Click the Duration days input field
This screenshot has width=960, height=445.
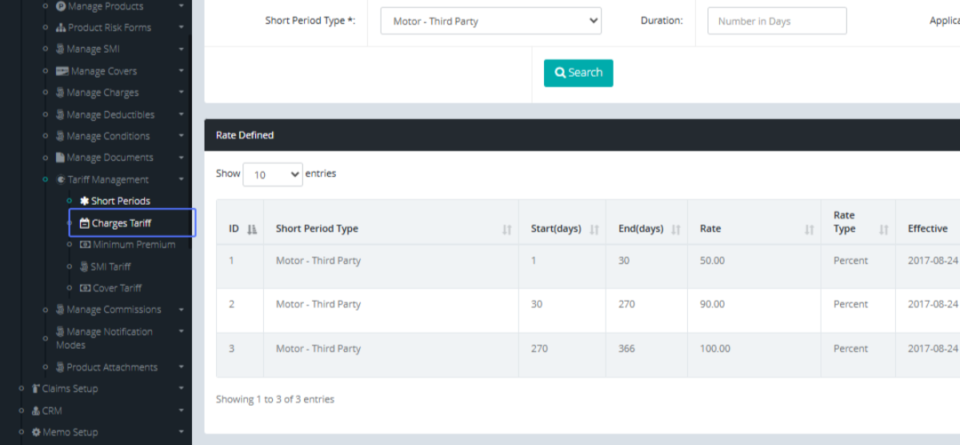tap(776, 22)
